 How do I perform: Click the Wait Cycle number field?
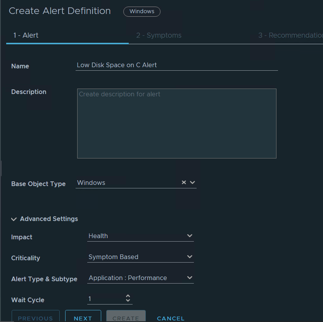coord(105,299)
